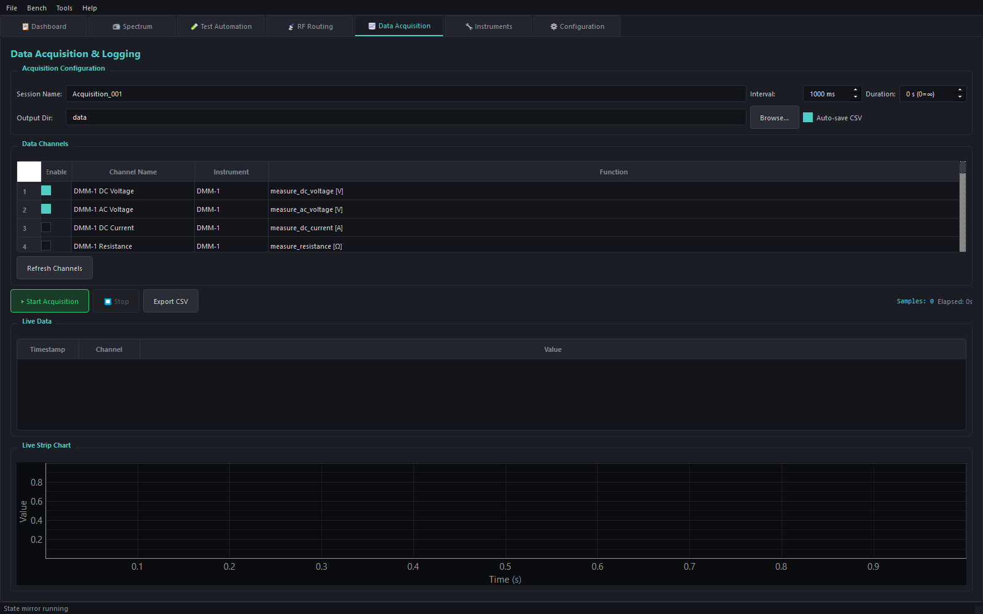The width and height of the screenshot is (983, 614).
Task: Click the Instrument column header
Action: click(x=232, y=172)
